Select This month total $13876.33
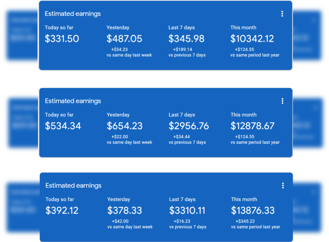329x242 pixels. click(x=253, y=211)
